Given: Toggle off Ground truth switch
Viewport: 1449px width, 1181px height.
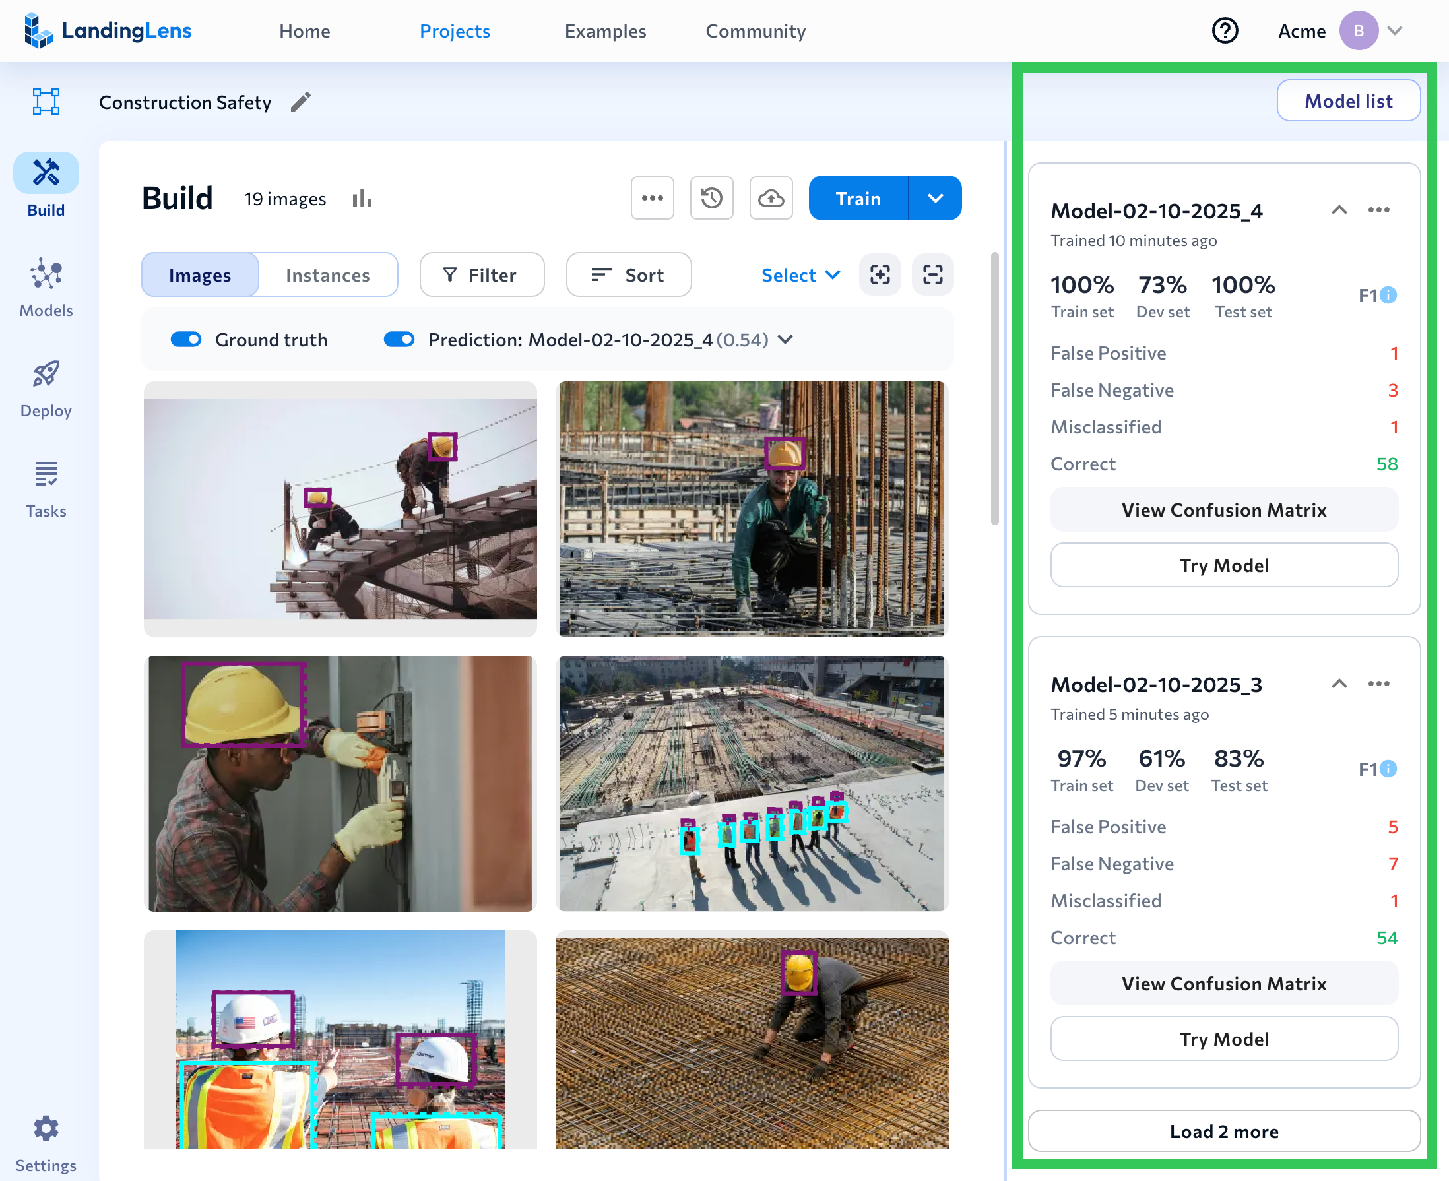Looking at the screenshot, I should click(185, 340).
